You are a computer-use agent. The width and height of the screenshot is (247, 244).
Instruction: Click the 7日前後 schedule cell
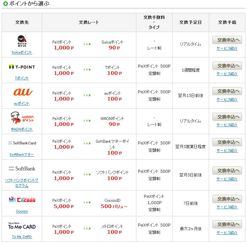point(191,203)
